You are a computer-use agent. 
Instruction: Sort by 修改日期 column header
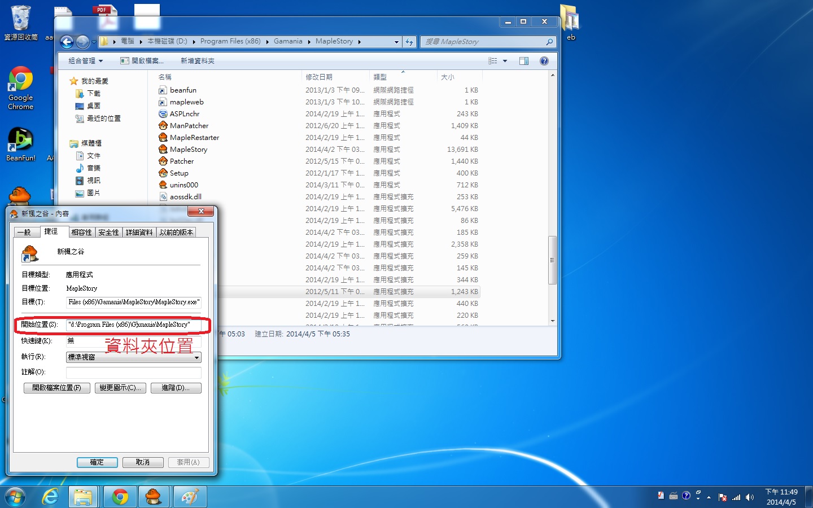335,77
